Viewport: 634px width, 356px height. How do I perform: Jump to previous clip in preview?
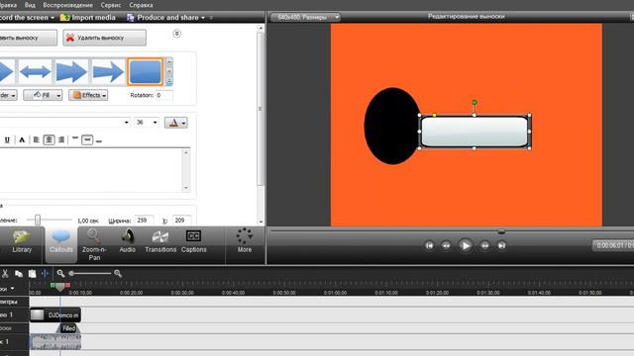(429, 245)
